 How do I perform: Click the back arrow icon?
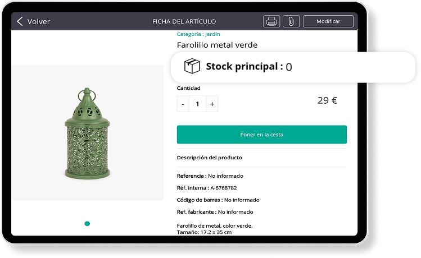tap(20, 22)
